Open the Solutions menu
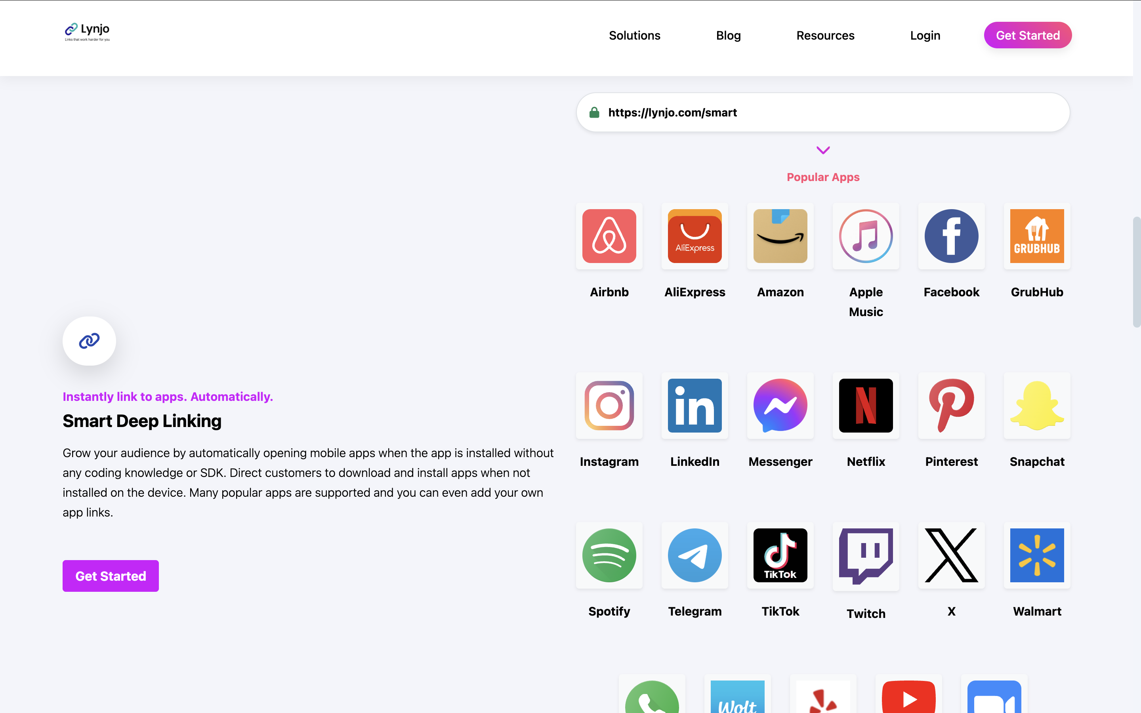Image resolution: width=1141 pixels, height=713 pixels. 635,35
